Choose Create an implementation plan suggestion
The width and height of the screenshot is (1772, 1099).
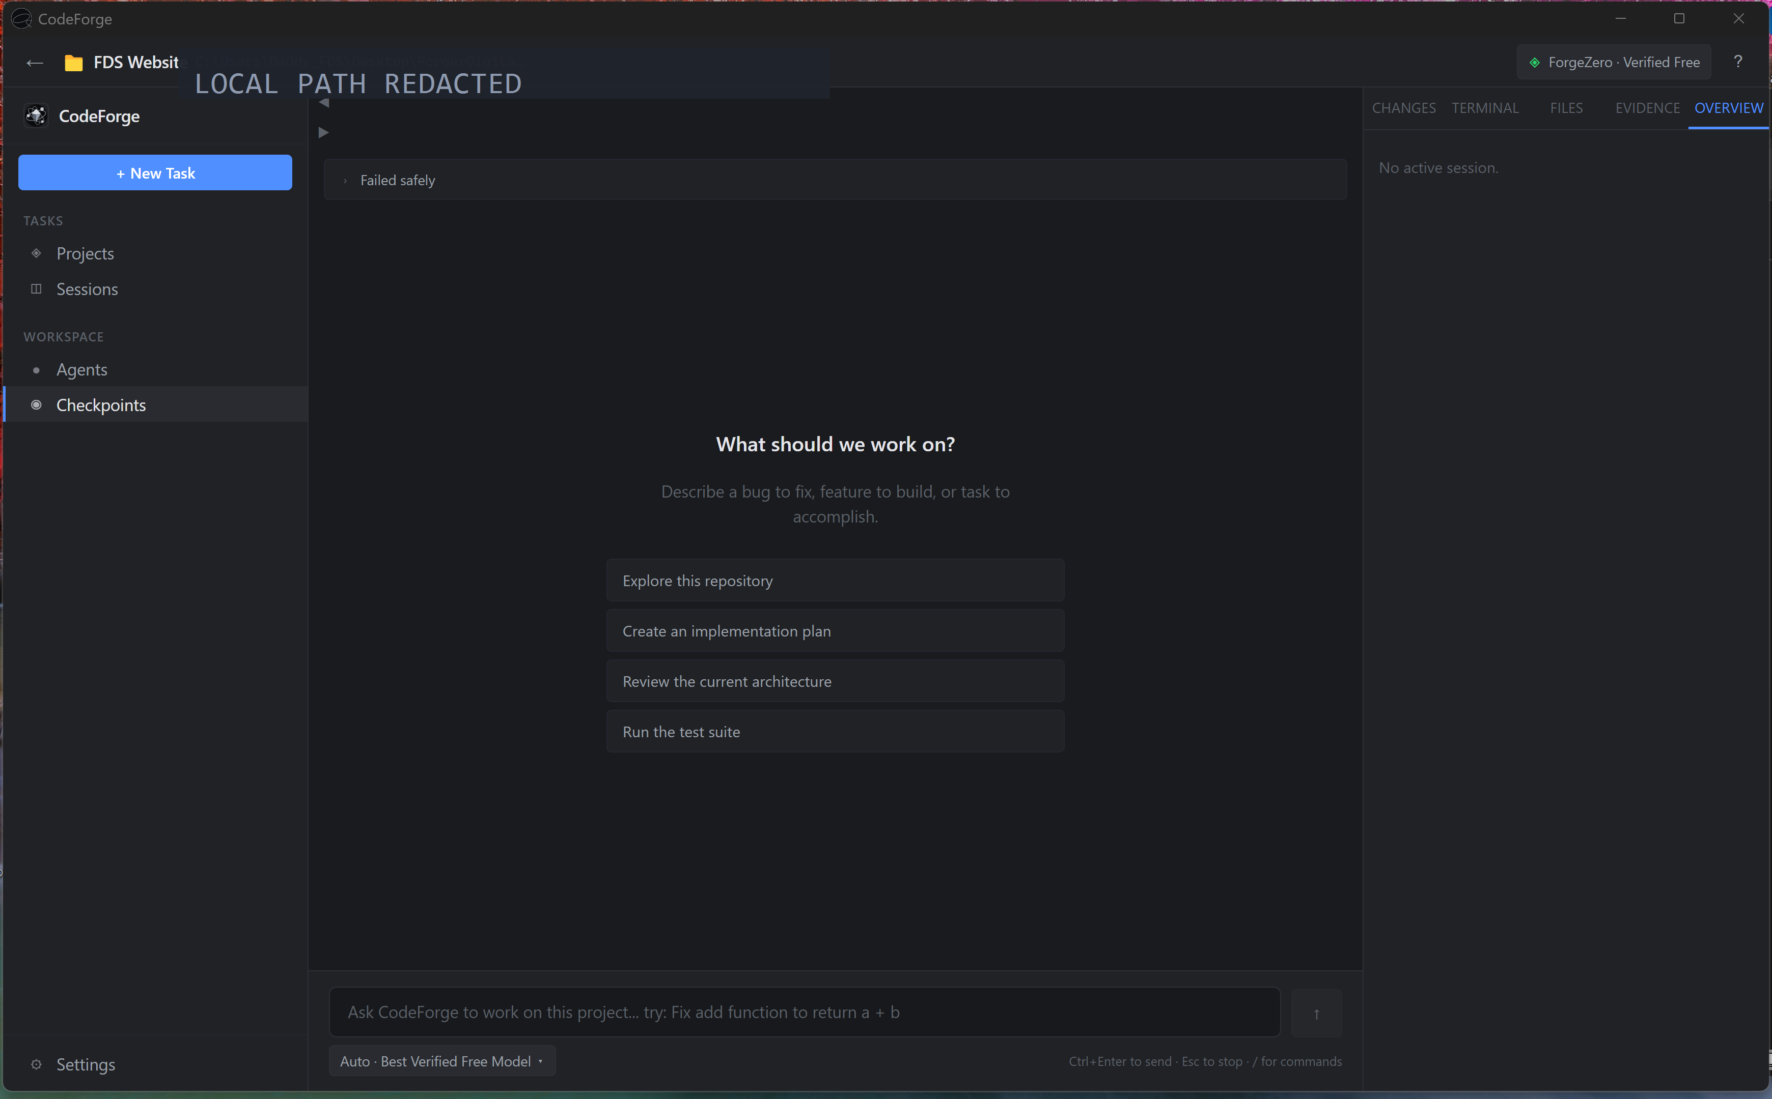click(835, 630)
